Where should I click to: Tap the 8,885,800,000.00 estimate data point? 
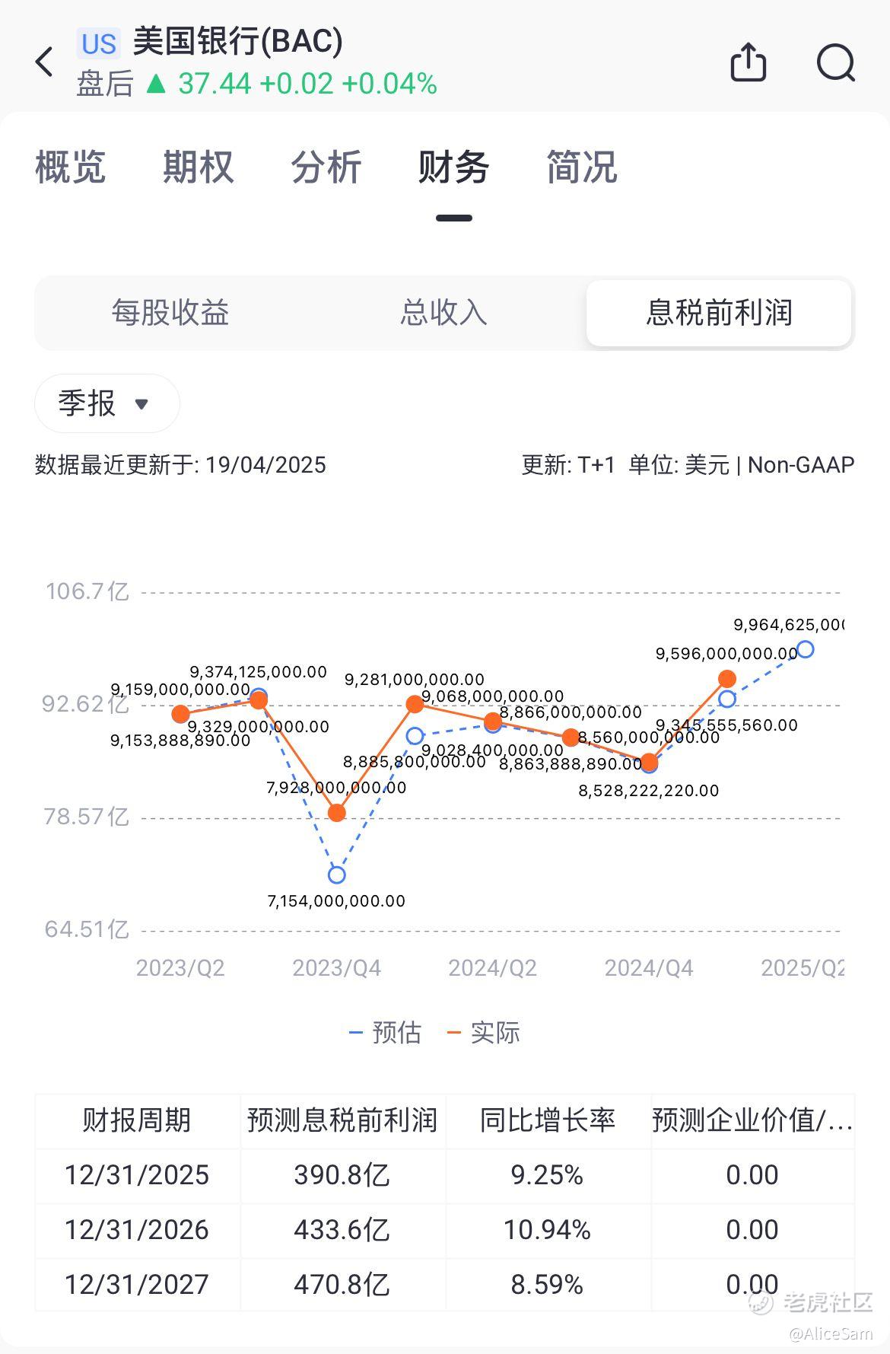coord(415,736)
